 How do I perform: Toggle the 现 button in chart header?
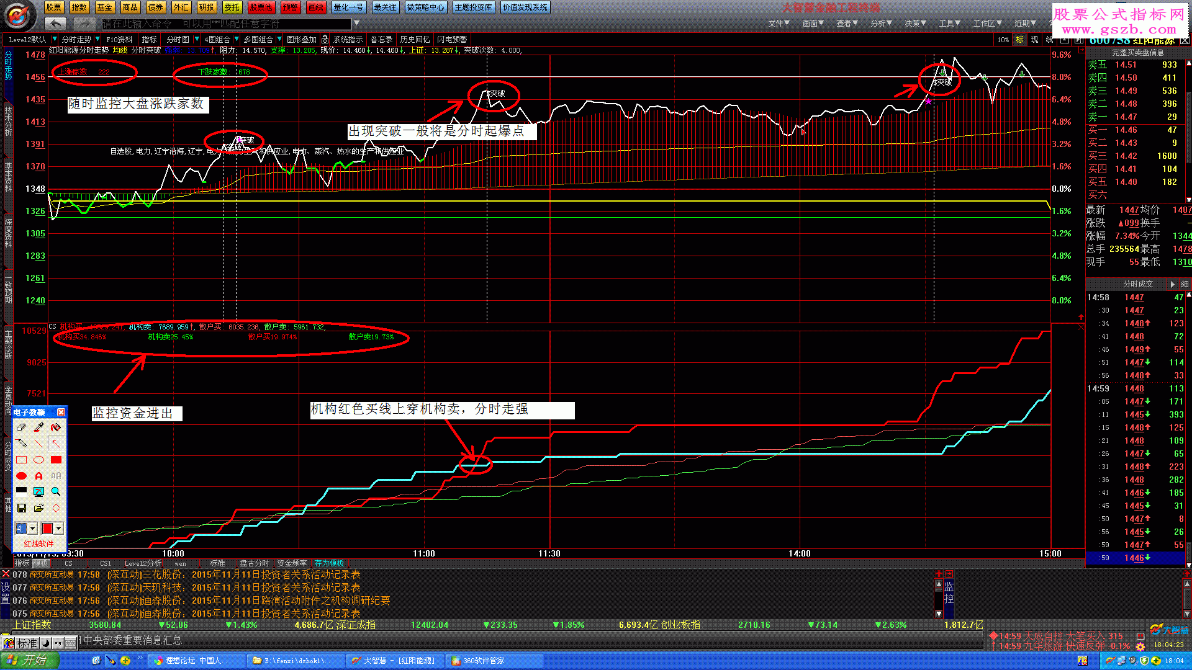(x=1034, y=39)
